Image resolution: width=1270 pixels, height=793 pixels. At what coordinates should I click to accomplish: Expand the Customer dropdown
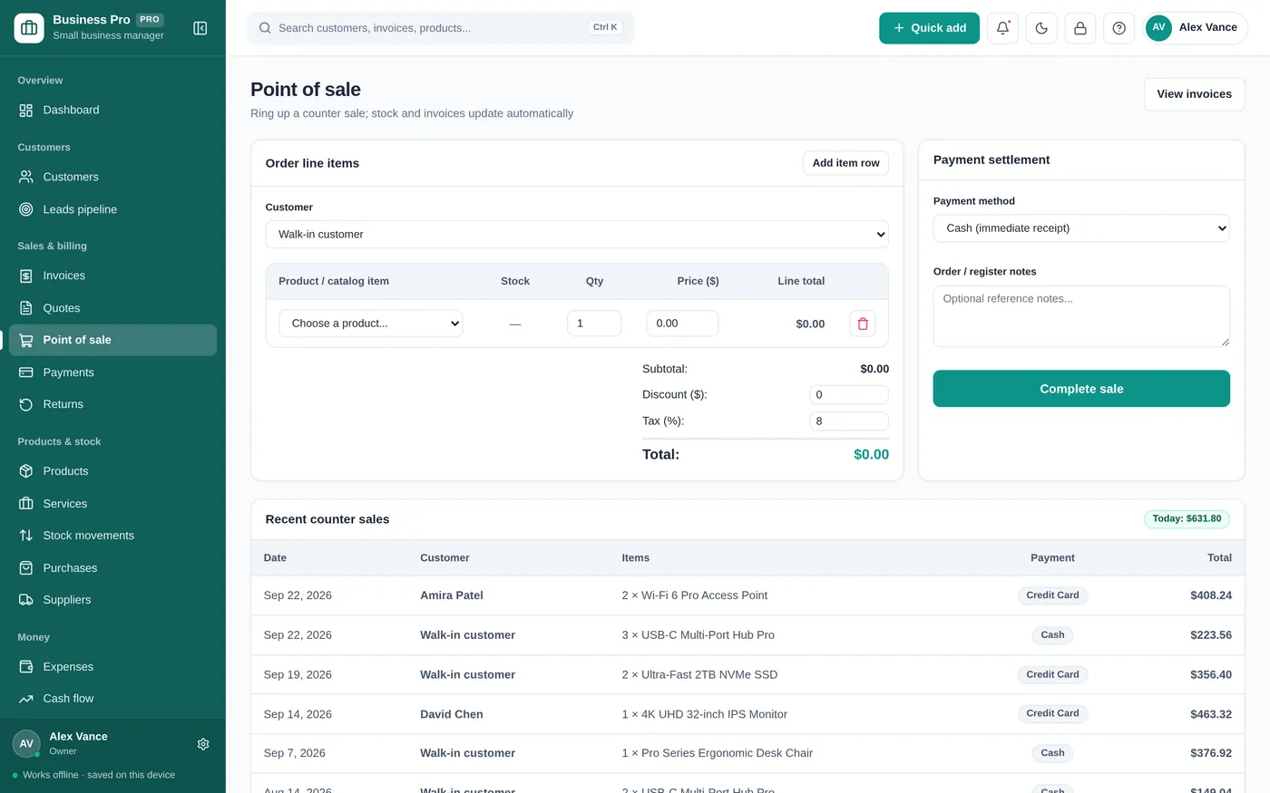[x=577, y=234]
